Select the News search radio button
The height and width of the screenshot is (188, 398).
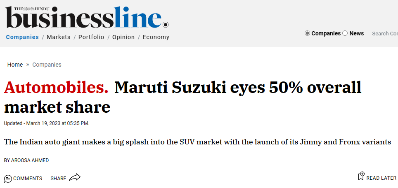[345, 33]
